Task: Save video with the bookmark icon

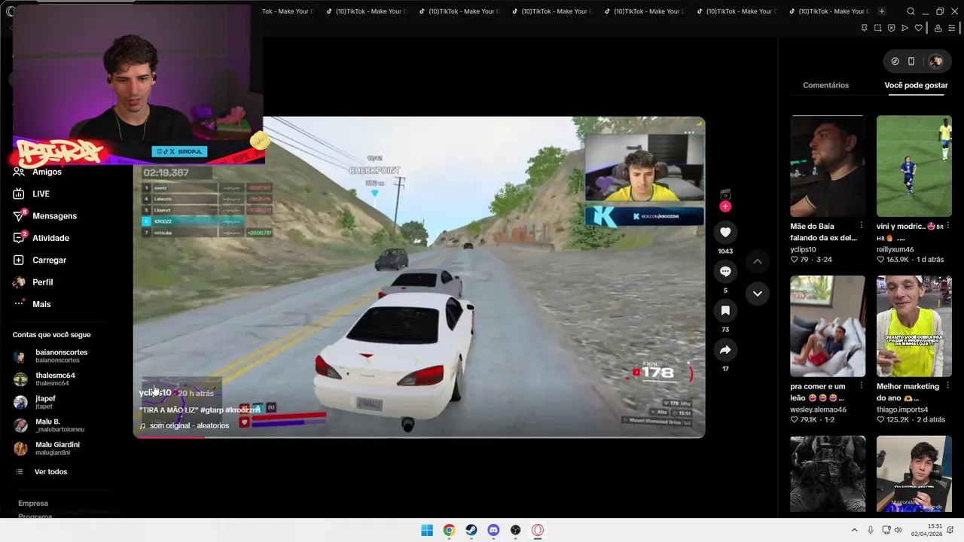Action: coord(725,311)
